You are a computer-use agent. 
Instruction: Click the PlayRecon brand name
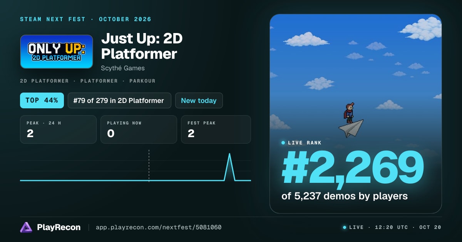pyautogui.click(x=59, y=227)
